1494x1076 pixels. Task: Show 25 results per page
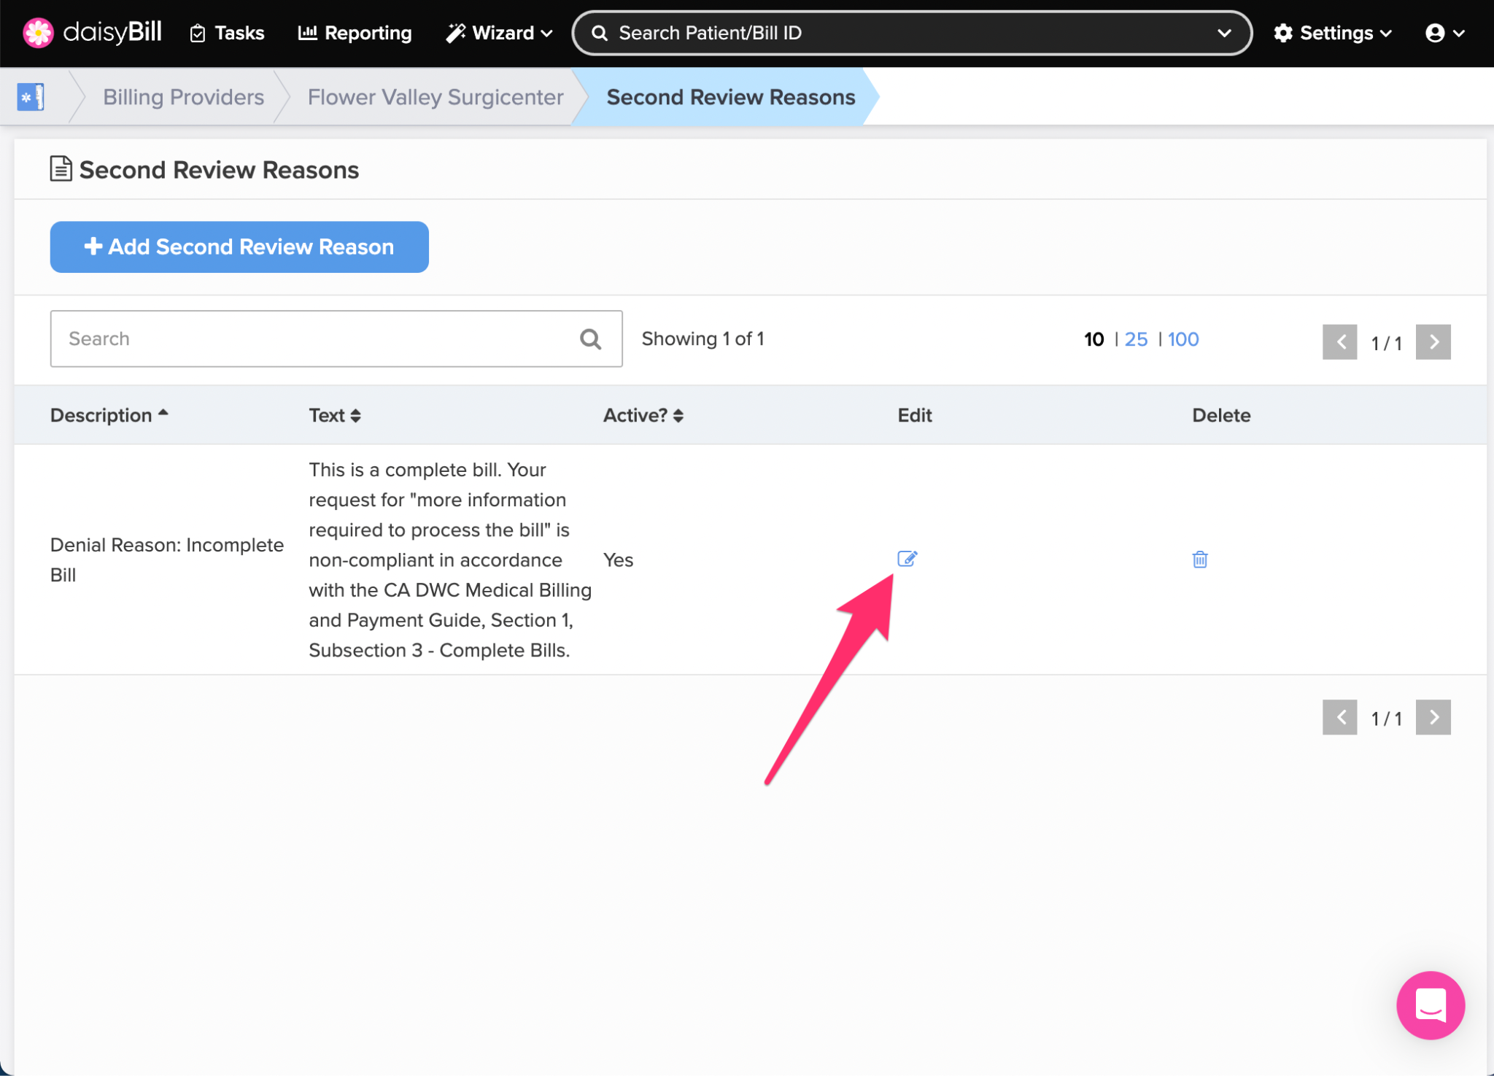[x=1136, y=339]
